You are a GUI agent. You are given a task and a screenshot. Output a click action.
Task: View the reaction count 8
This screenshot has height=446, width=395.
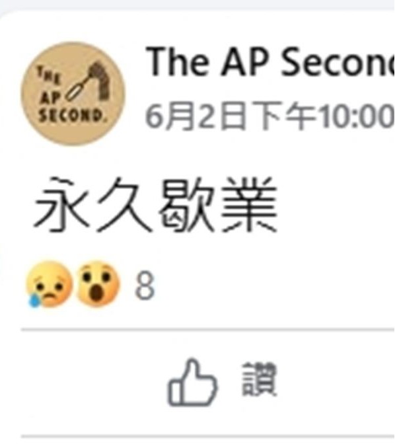pos(145,285)
